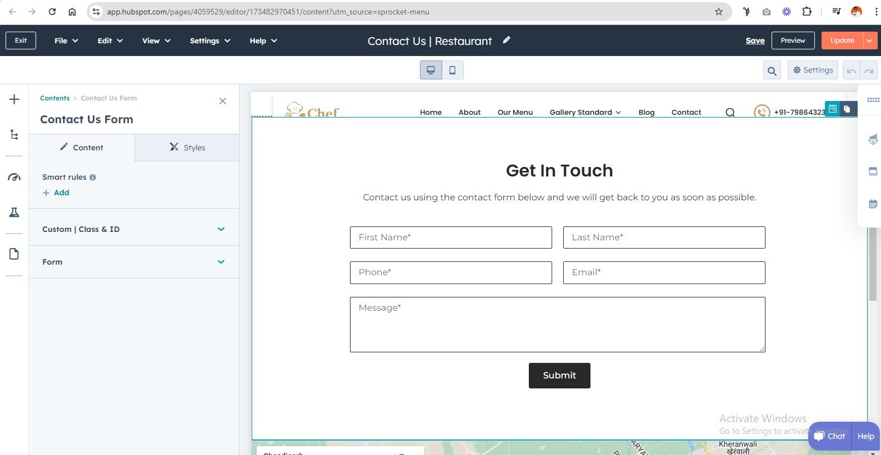The width and height of the screenshot is (881, 455).
Task: Add a smart rule
Action: [x=57, y=193]
